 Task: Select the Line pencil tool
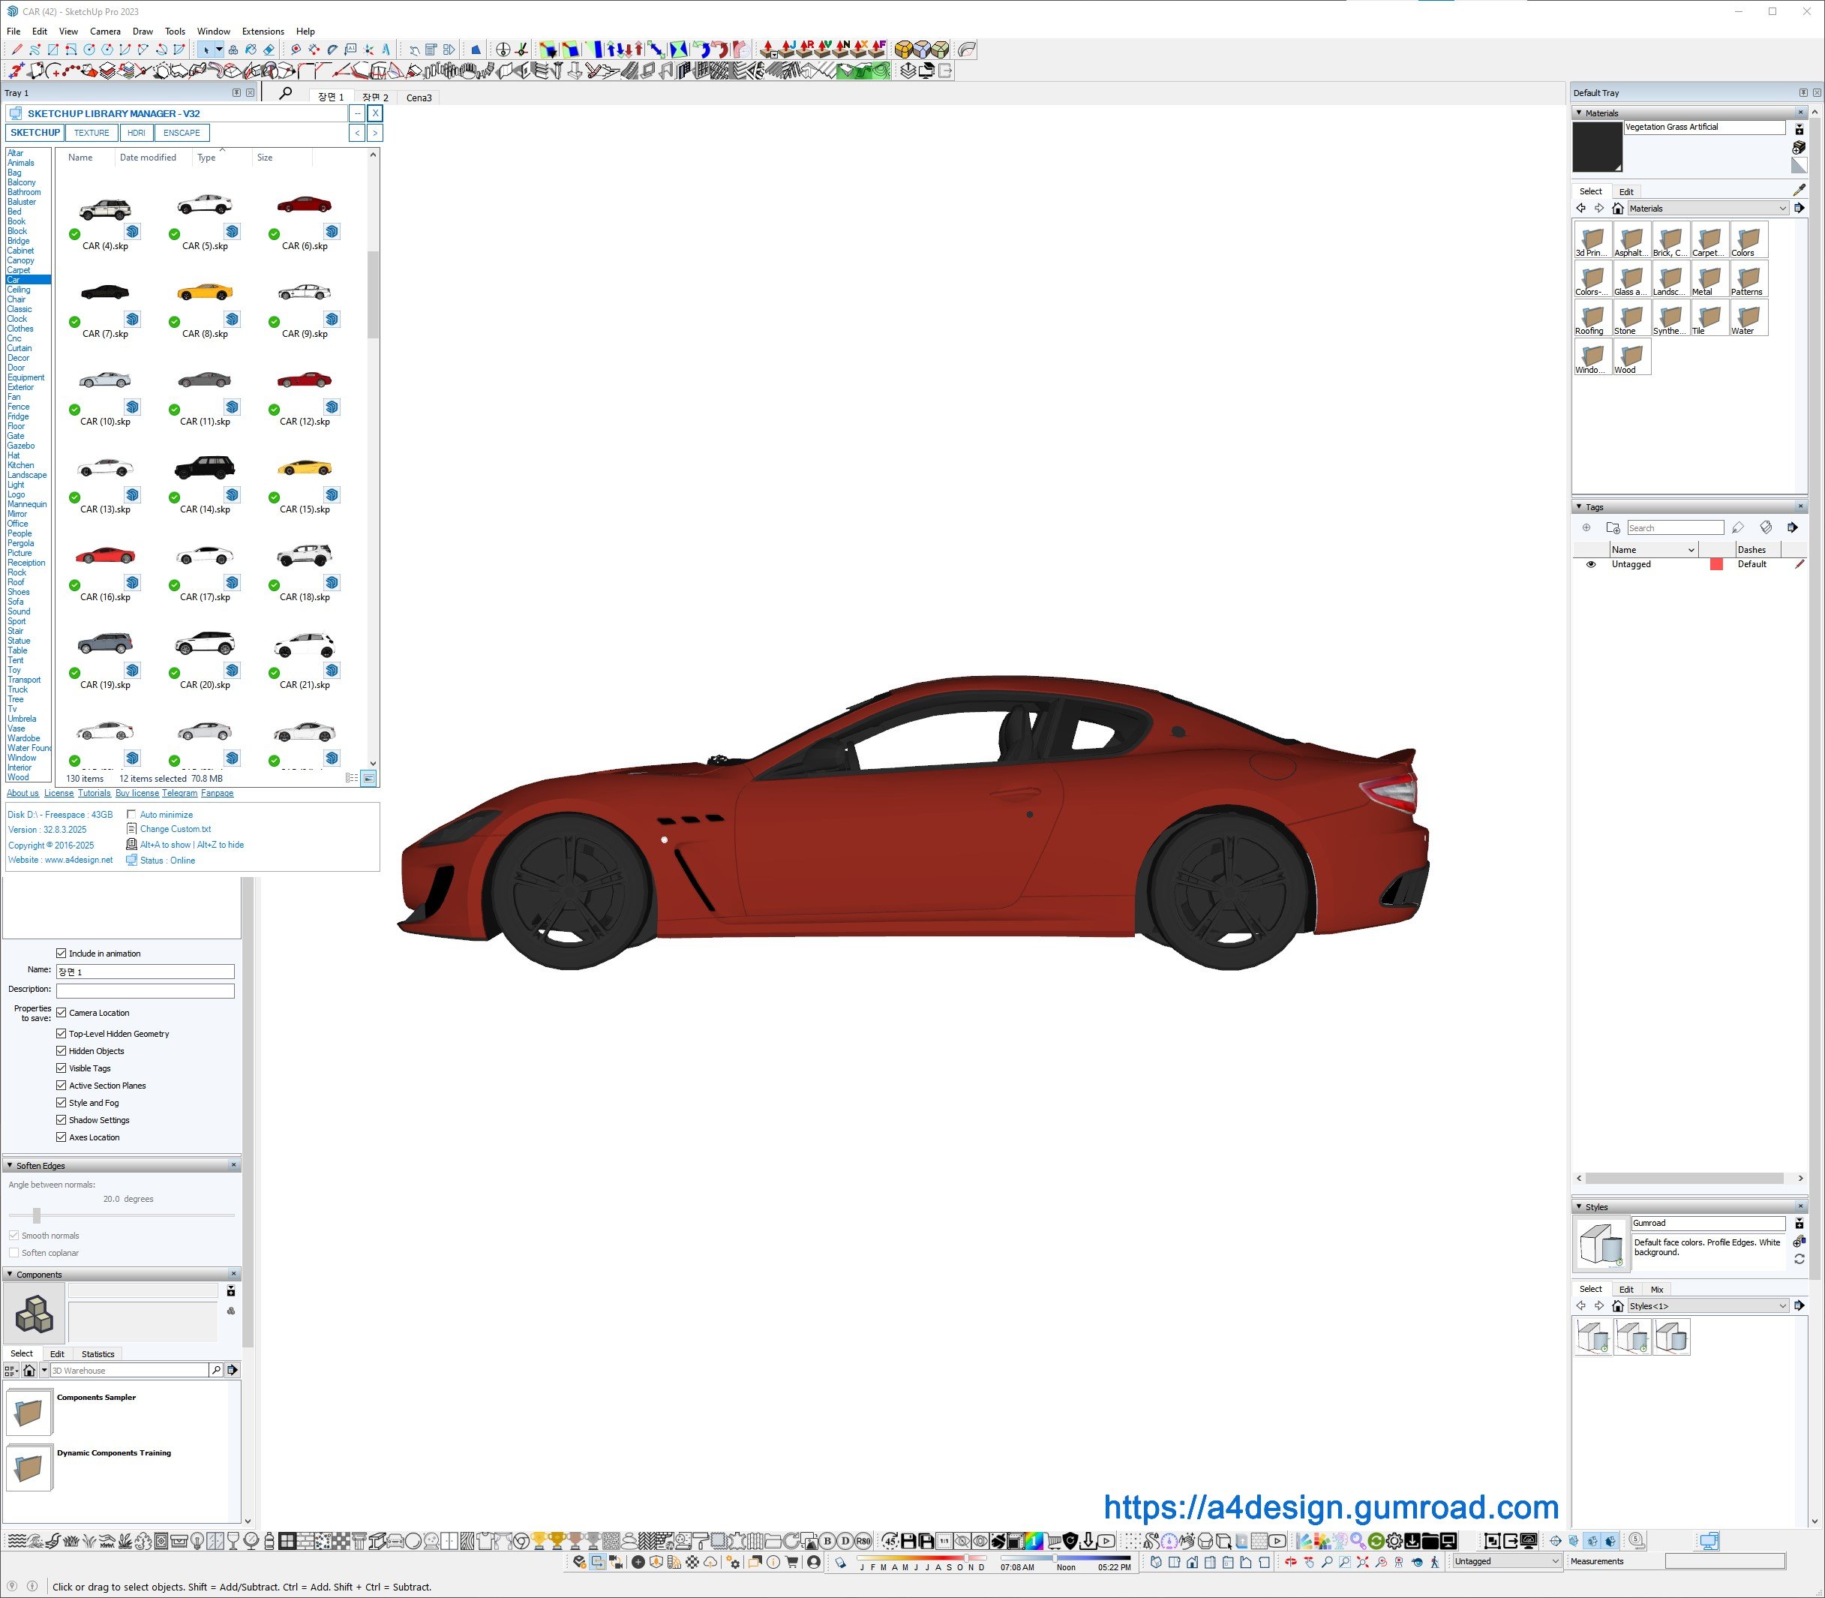coord(17,50)
